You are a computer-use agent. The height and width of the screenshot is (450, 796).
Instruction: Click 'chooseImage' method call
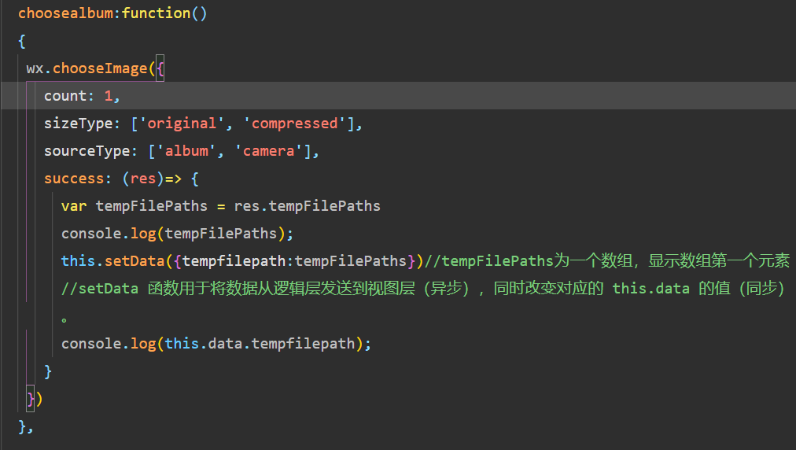100,68
